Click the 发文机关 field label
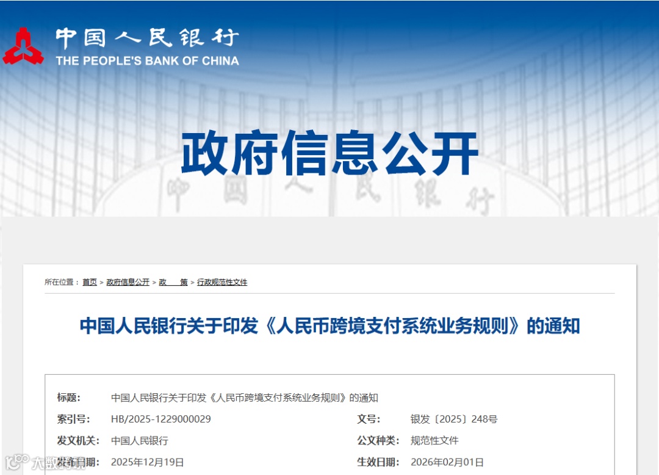 point(78,441)
